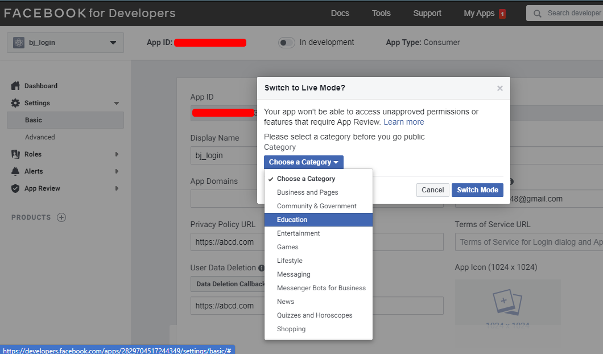Collapse the Settings section chevron
Image resolution: width=603 pixels, height=354 pixels.
pyautogui.click(x=117, y=103)
